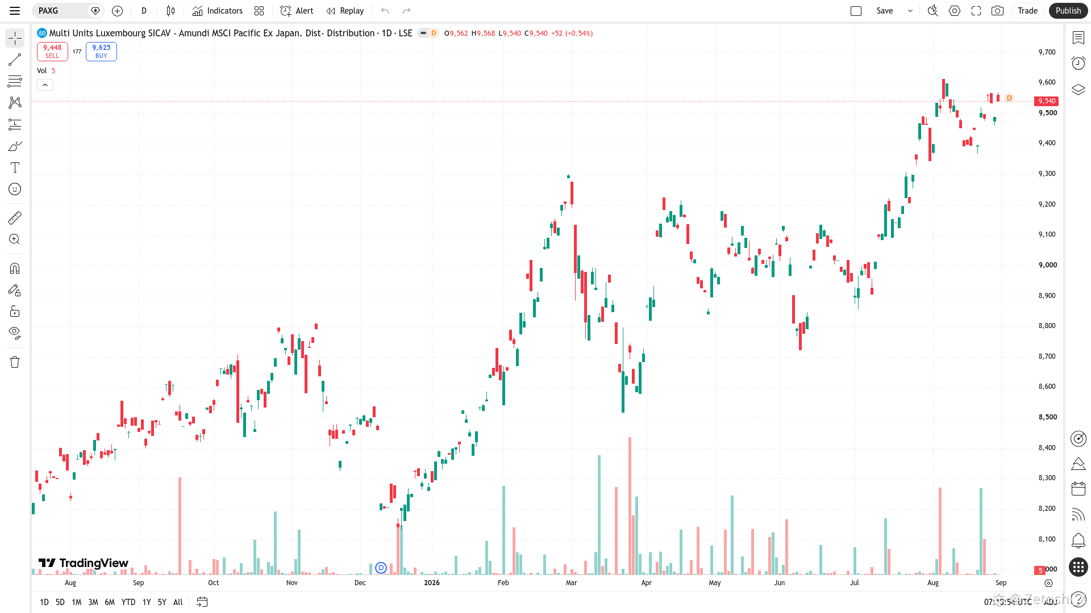
Task: Save the chart layout
Action: [884, 11]
